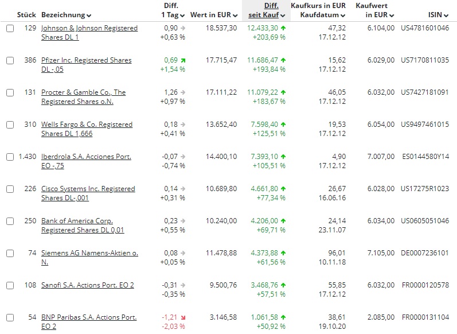Click green up arrow beside 4.373,88

283,253
